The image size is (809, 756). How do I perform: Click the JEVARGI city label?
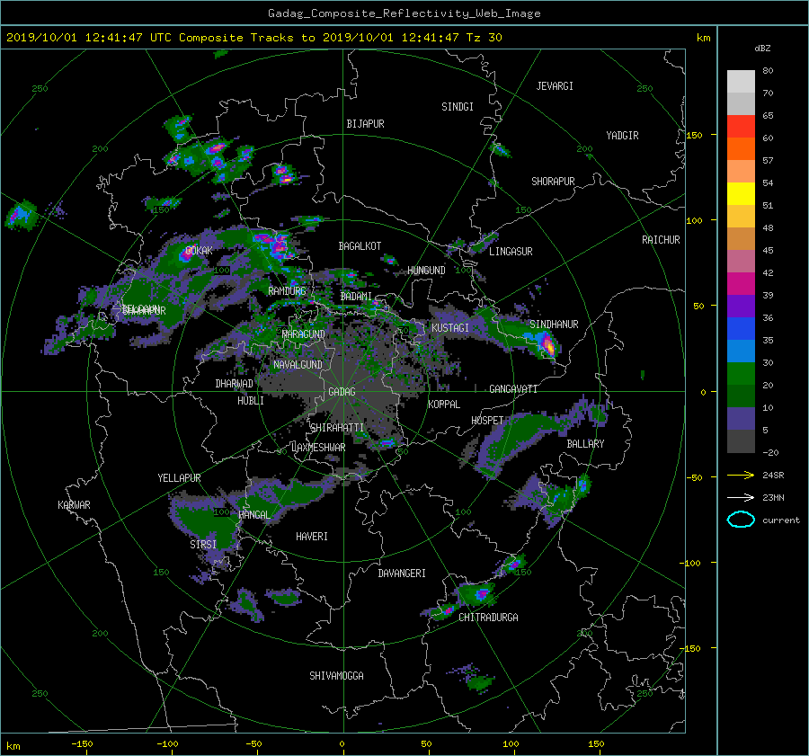555,86
